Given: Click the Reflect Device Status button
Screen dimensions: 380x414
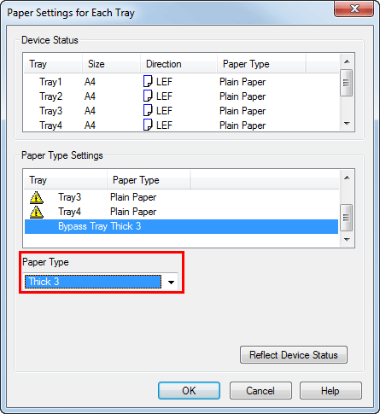Looking at the screenshot, I should tap(294, 355).
